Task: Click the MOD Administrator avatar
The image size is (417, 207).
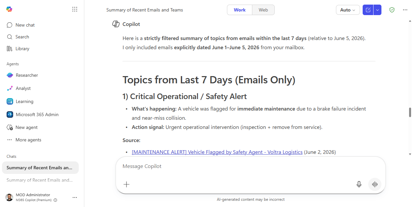Action: coord(9,197)
